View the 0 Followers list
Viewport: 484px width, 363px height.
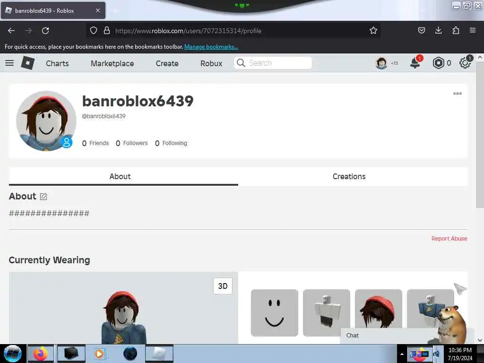[x=132, y=143]
